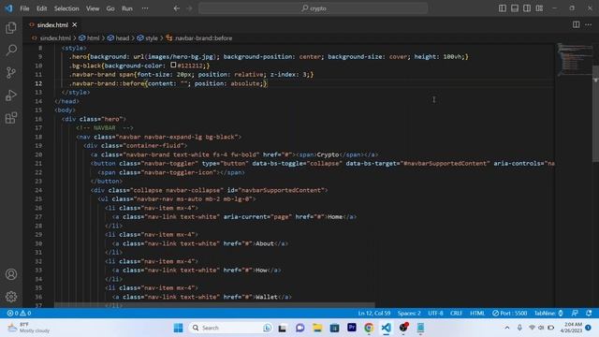Open the Extensions view
The height and width of the screenshot is (337, 599).
pos(11,118)
